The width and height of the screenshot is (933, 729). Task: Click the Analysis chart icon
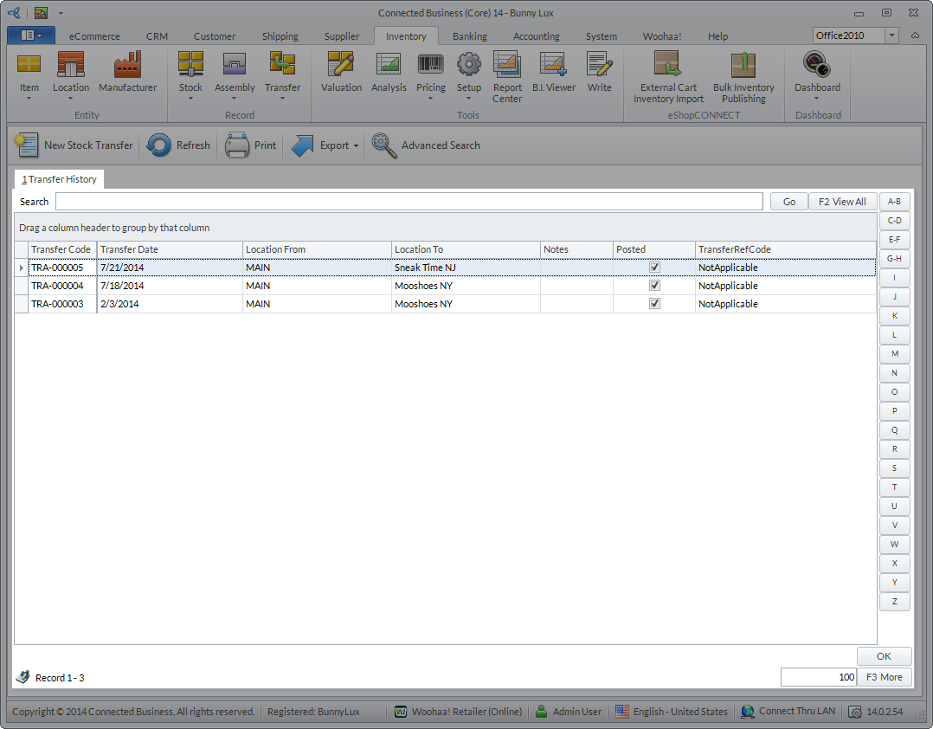pyautogui.click(x=389, y=65)
